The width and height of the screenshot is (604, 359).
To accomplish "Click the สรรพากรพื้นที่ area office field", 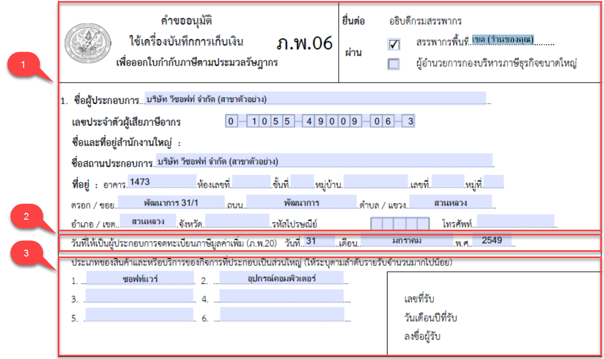I will pos(503,40).
